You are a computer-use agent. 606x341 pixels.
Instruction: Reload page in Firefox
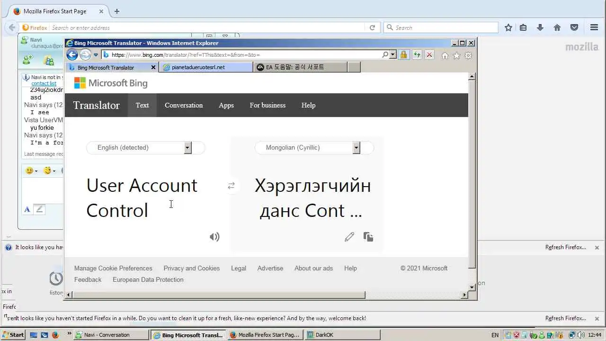point(372,27)
